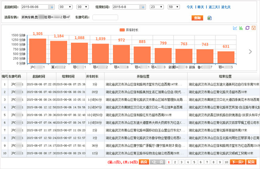Select row with duration 36分
260x169 pixels.
coord(130,145)
